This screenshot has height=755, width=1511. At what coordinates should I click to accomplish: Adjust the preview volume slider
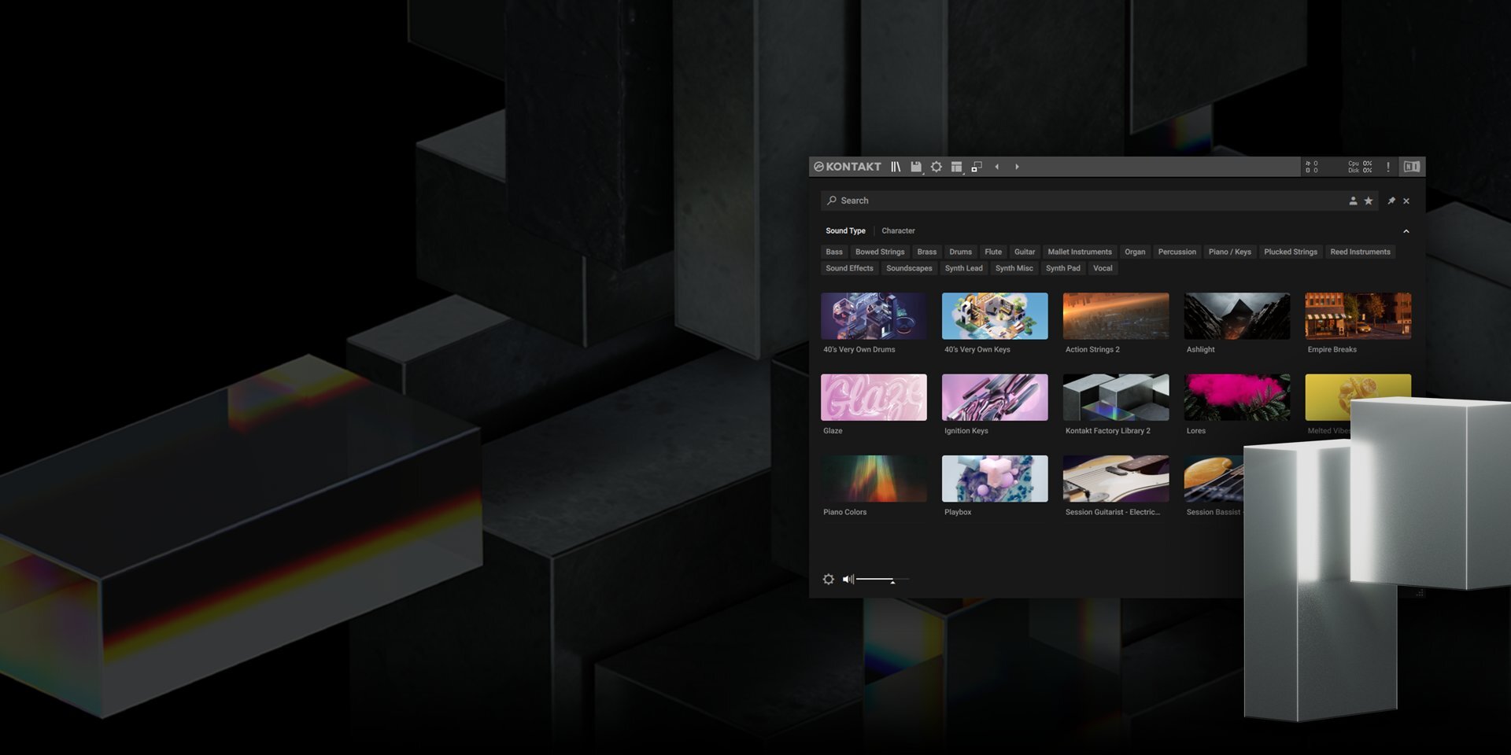882,580
